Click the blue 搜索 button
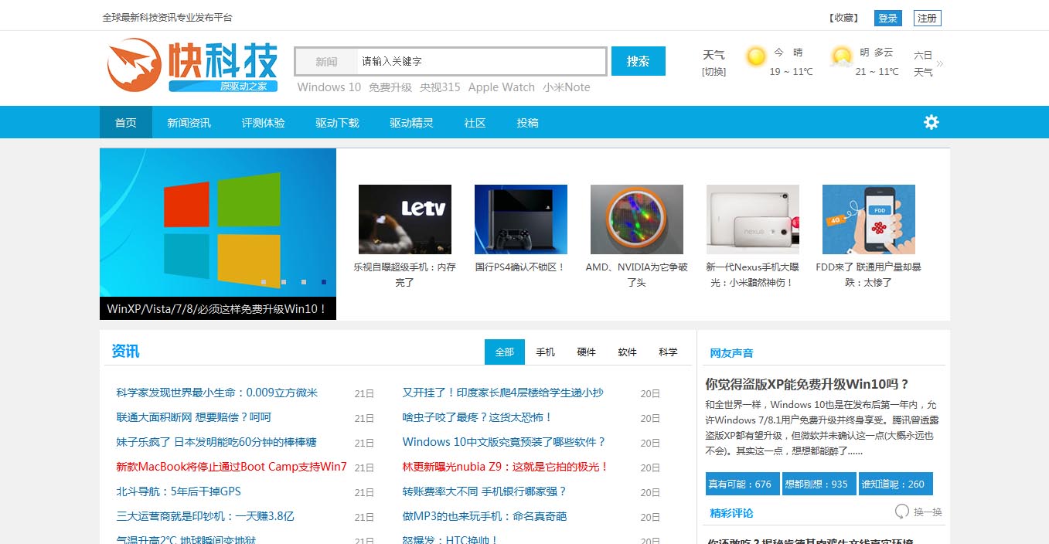Screen dimensions: 1049x544 click(x=638, y=62)
